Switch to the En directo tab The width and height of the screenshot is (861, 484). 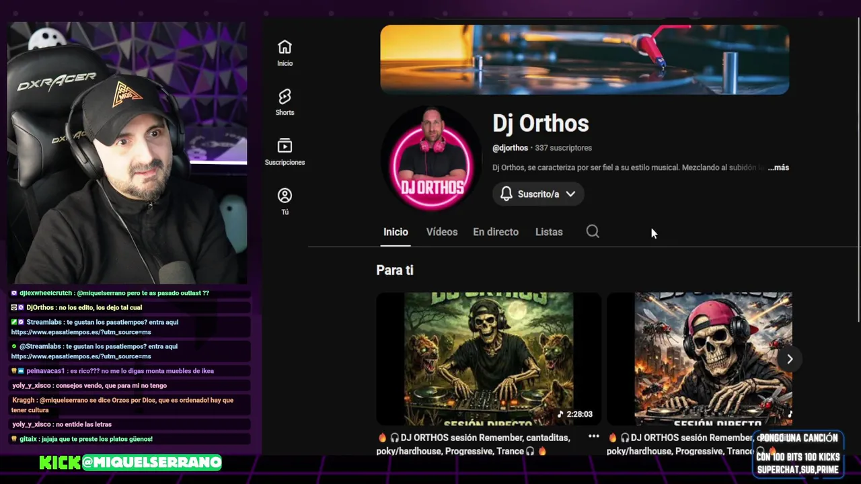496,232
